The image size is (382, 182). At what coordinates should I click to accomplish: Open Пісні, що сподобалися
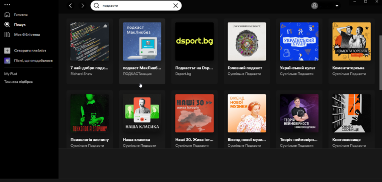33,61
